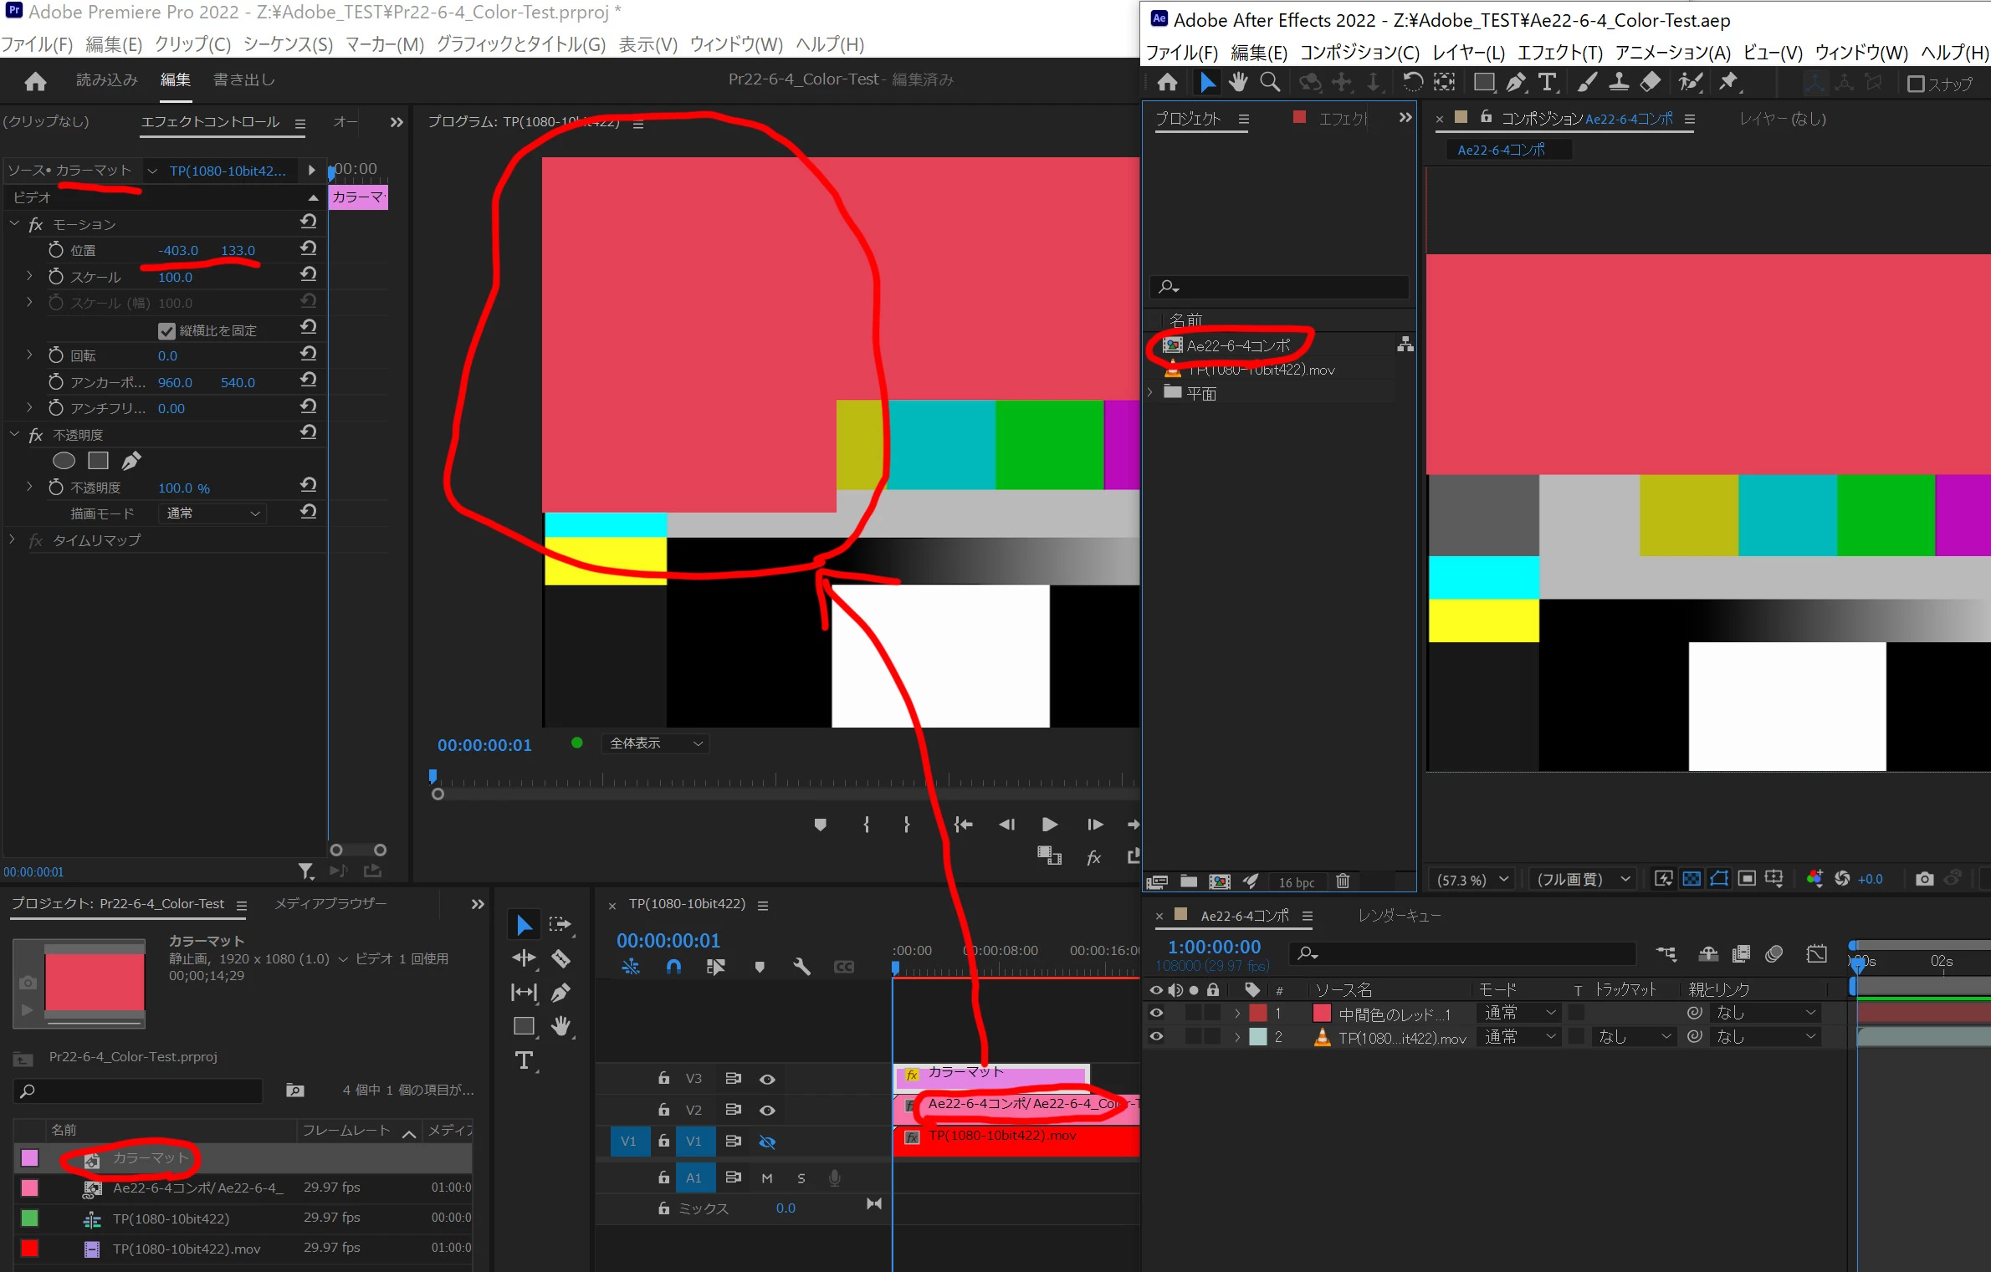This screenshot has width=1991, height=1272.
Task: Toggle V1 track output eye
Action: point(766,1142)
